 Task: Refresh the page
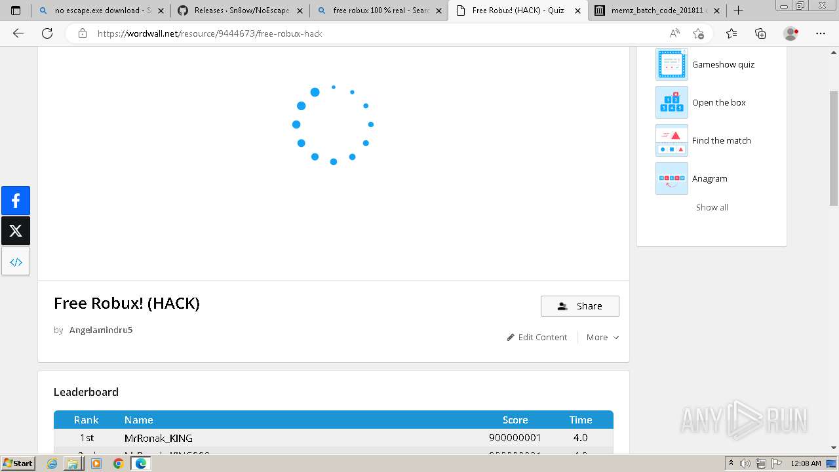click(x=47, y=33)
